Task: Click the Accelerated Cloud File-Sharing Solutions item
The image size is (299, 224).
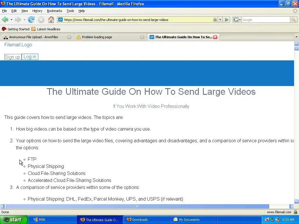Action: pos(69,180)
